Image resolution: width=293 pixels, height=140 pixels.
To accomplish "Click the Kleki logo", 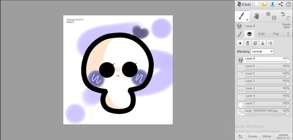I will [x=244, y=4].
